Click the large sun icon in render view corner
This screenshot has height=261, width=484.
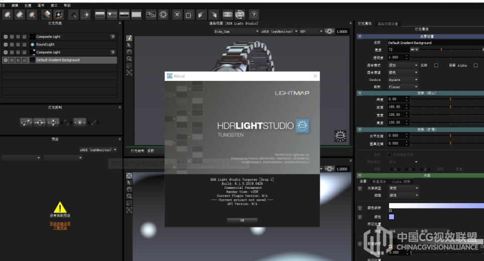(x=340, y=136)
